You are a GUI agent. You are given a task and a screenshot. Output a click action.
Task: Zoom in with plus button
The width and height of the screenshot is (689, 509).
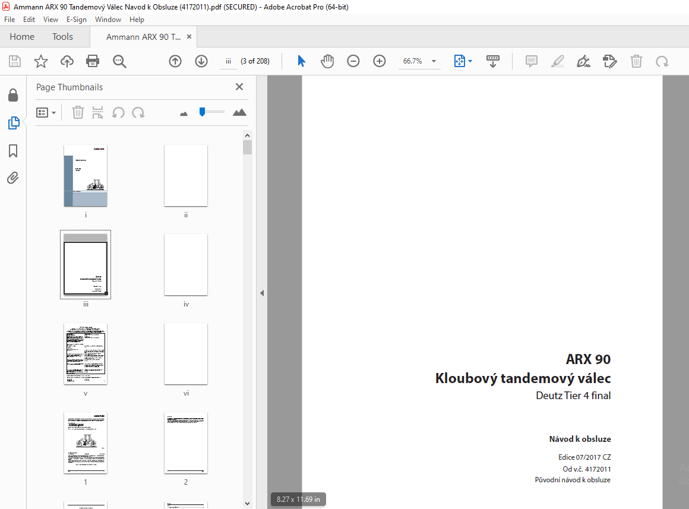tap(379, 61)
